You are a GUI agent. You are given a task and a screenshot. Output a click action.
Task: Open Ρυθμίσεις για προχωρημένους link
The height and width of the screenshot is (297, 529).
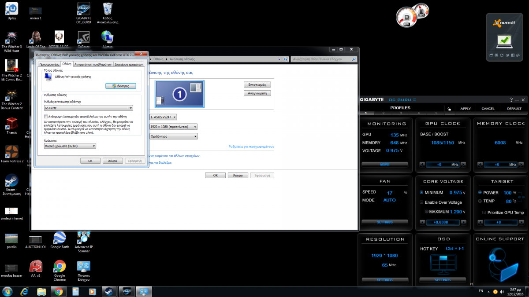(251, 147)
